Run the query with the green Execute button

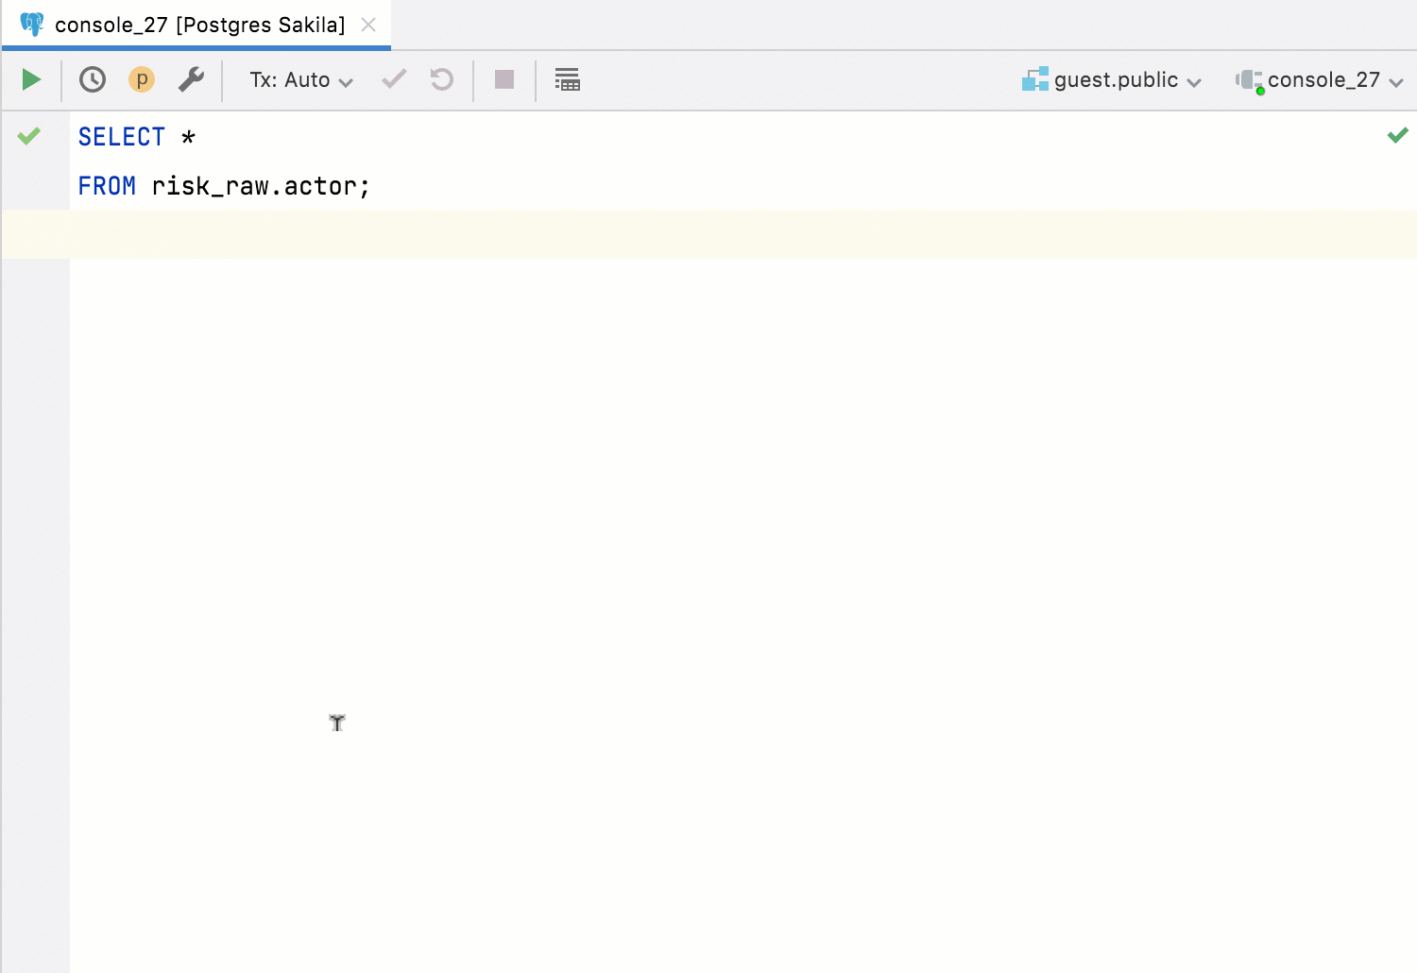(x=31, y=79)
